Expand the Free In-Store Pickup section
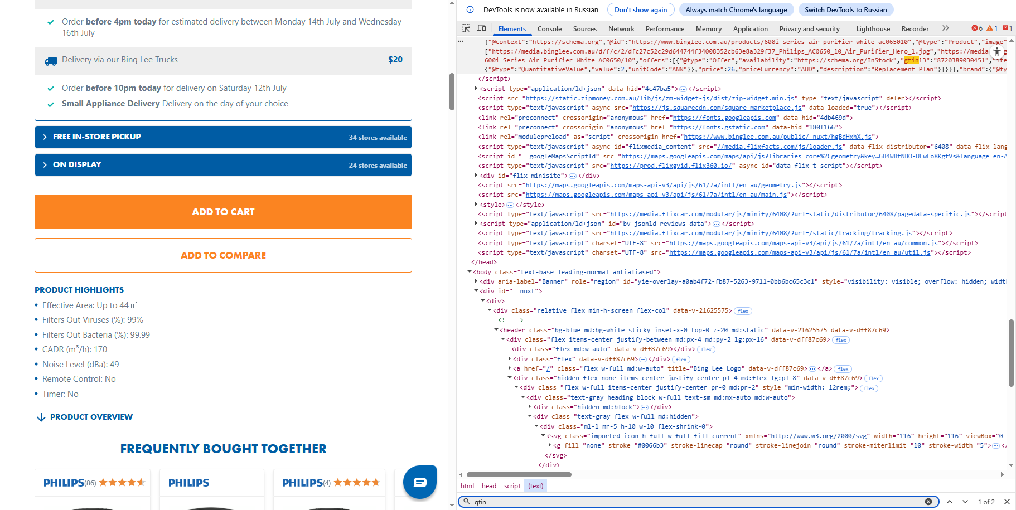The height and width of the screenshot is (510, 1016). coord(223,137)
